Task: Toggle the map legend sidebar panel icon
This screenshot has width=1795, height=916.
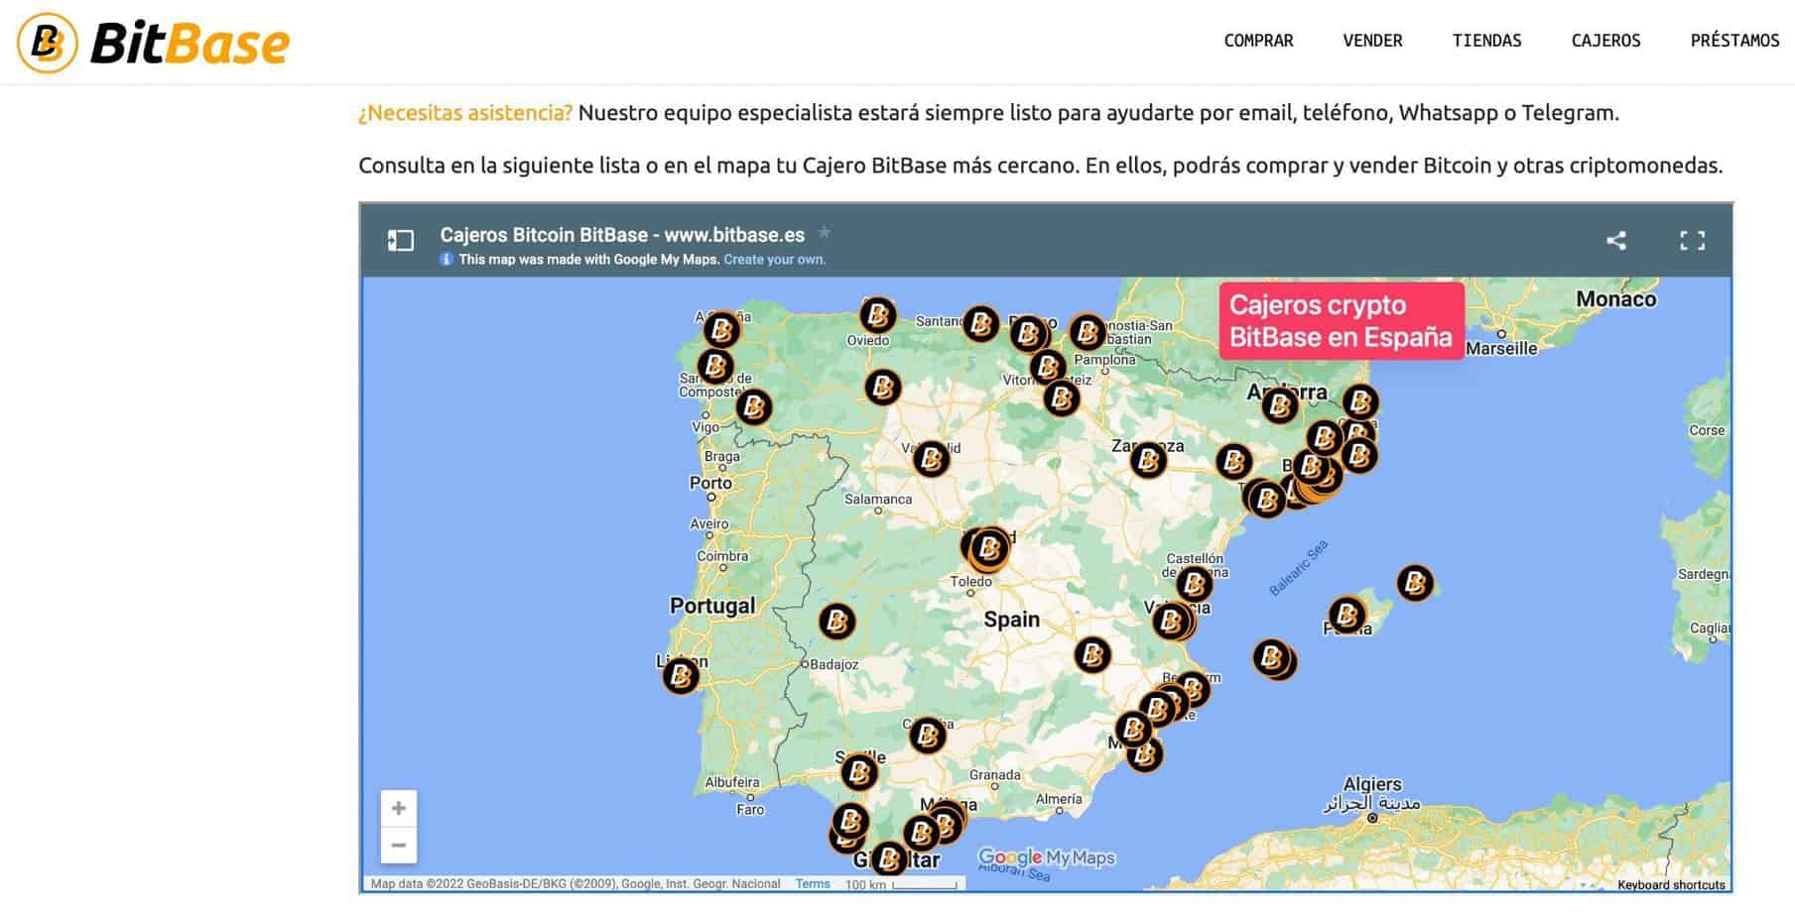Action: click(x=401, y=240)
